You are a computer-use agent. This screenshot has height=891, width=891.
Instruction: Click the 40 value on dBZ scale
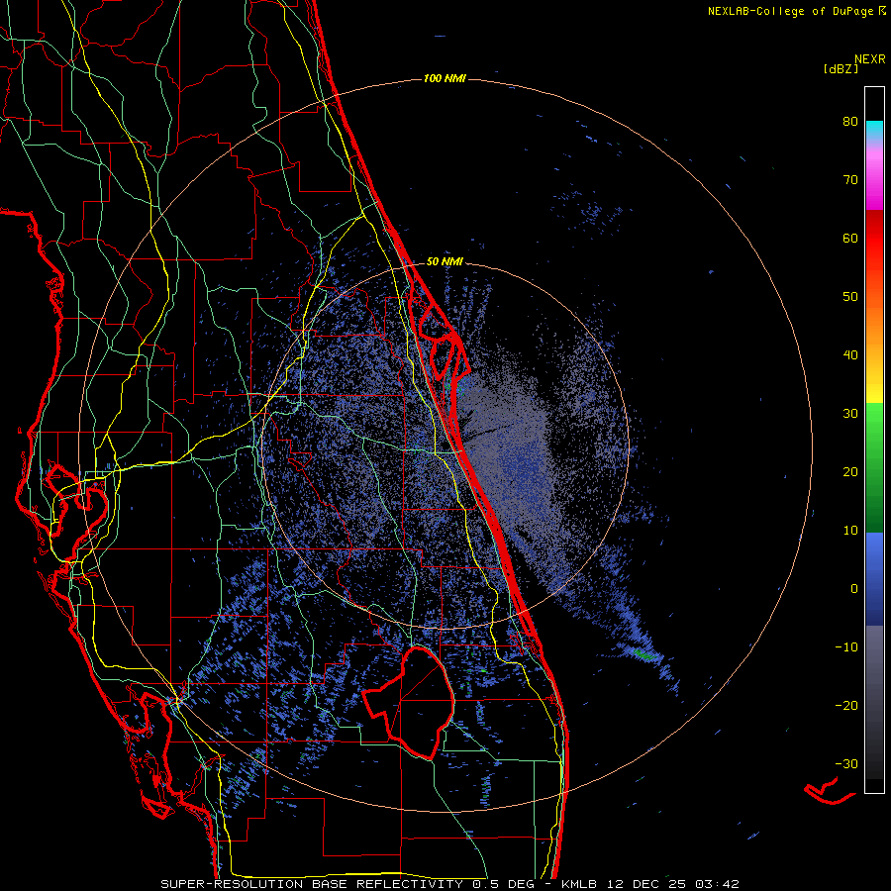[x=850, y=355]
